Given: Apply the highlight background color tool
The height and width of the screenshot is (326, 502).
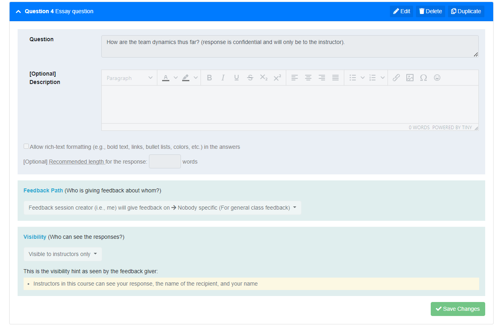Looking at the screenshot, I should click(186, 78).
